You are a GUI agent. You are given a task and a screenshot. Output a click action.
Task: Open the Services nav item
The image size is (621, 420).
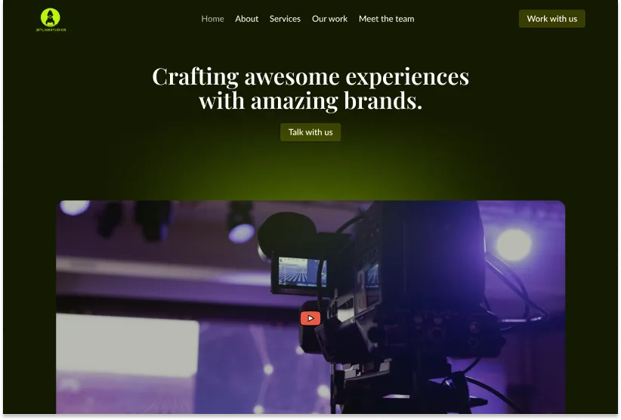coord(285,19)
